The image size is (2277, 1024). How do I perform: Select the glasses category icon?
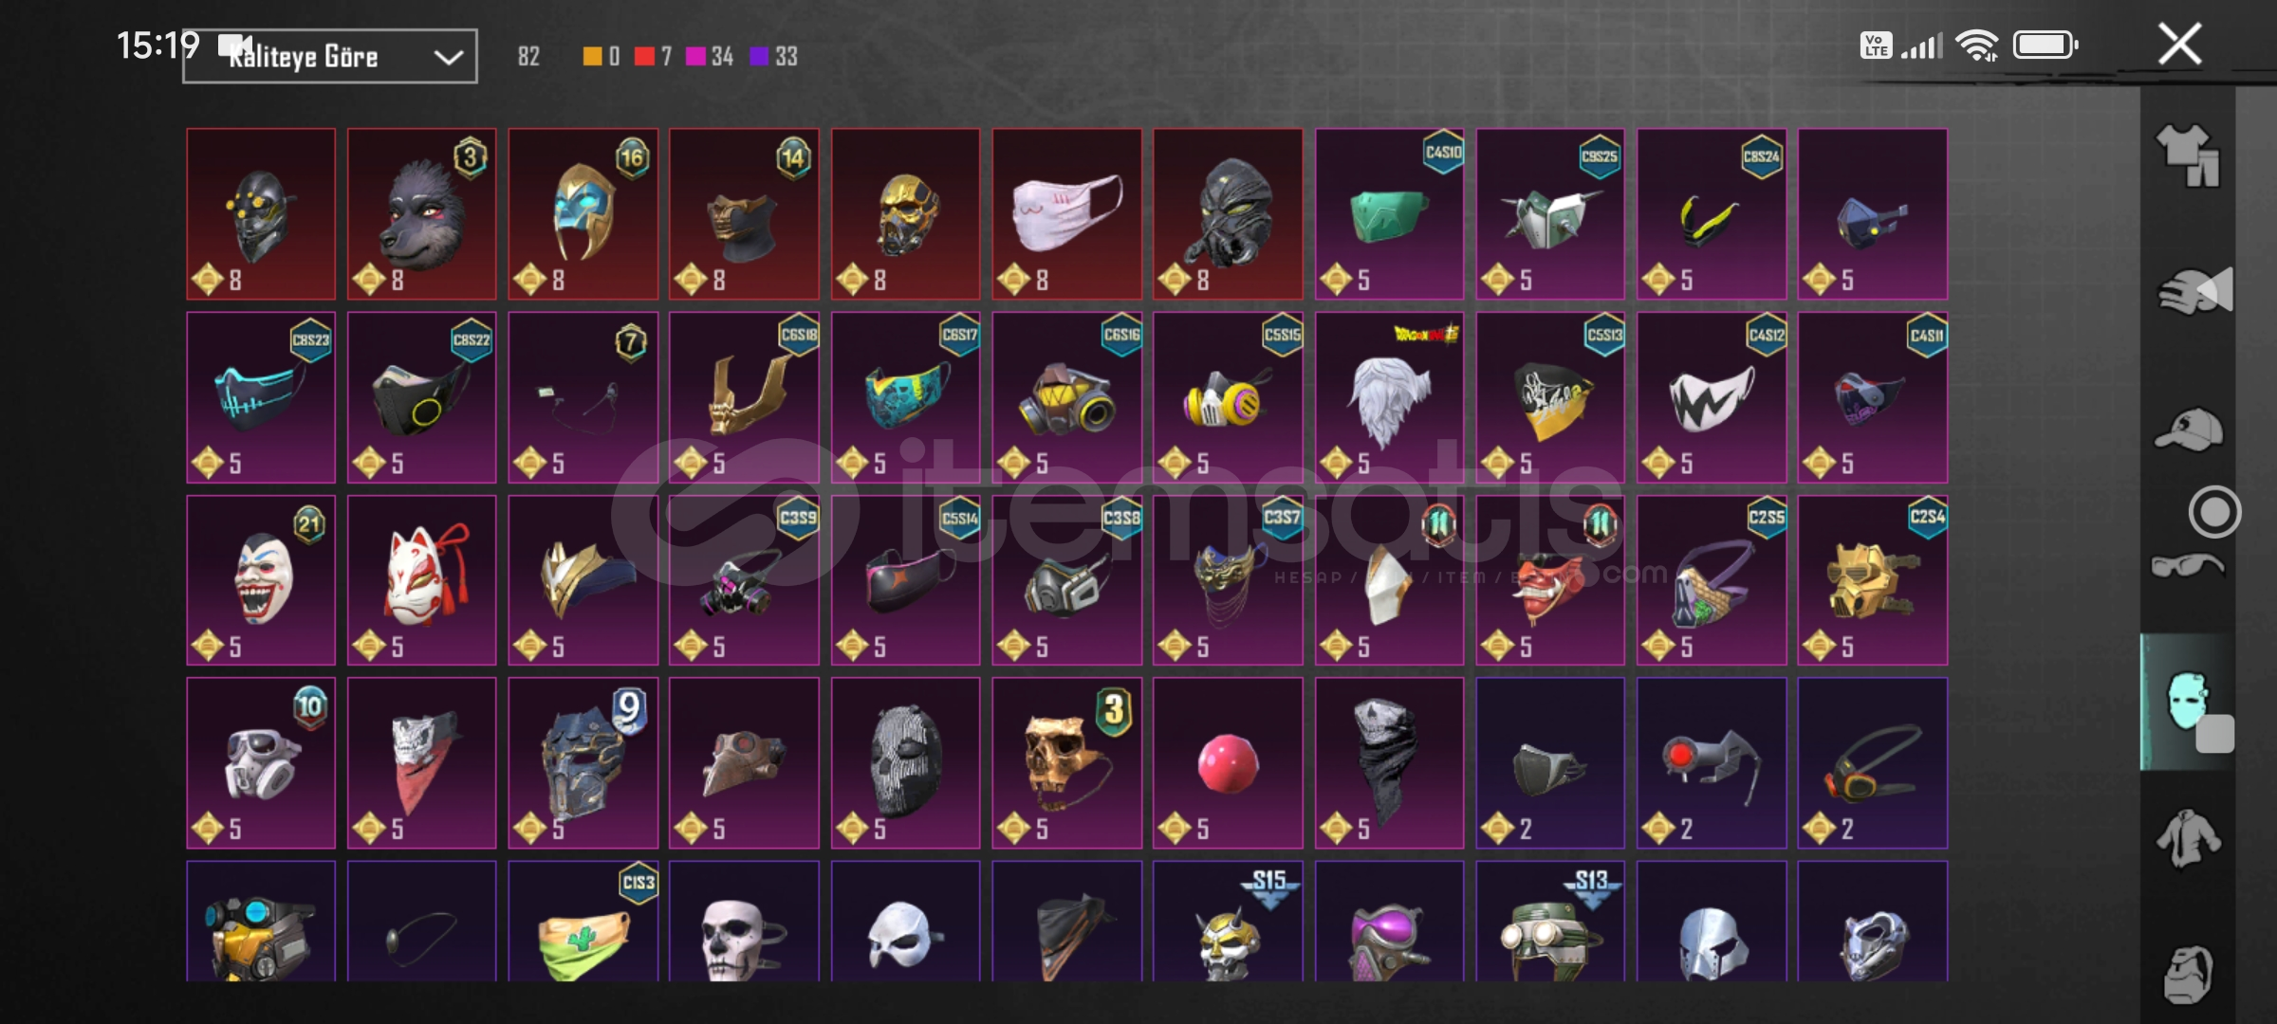2187,566
